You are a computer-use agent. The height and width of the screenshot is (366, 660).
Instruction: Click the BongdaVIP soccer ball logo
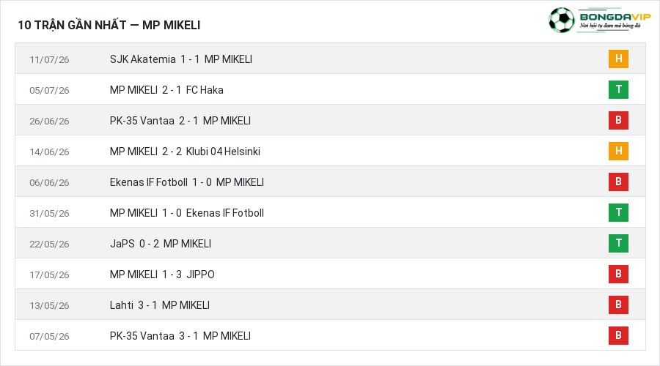pyautogui.click(x=562, y=20)
